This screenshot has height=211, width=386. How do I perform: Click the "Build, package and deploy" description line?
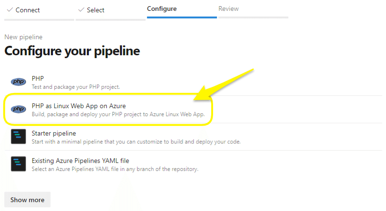click(x=117, y=114)
